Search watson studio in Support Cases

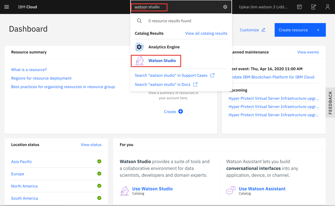click(x=171, y=75)
